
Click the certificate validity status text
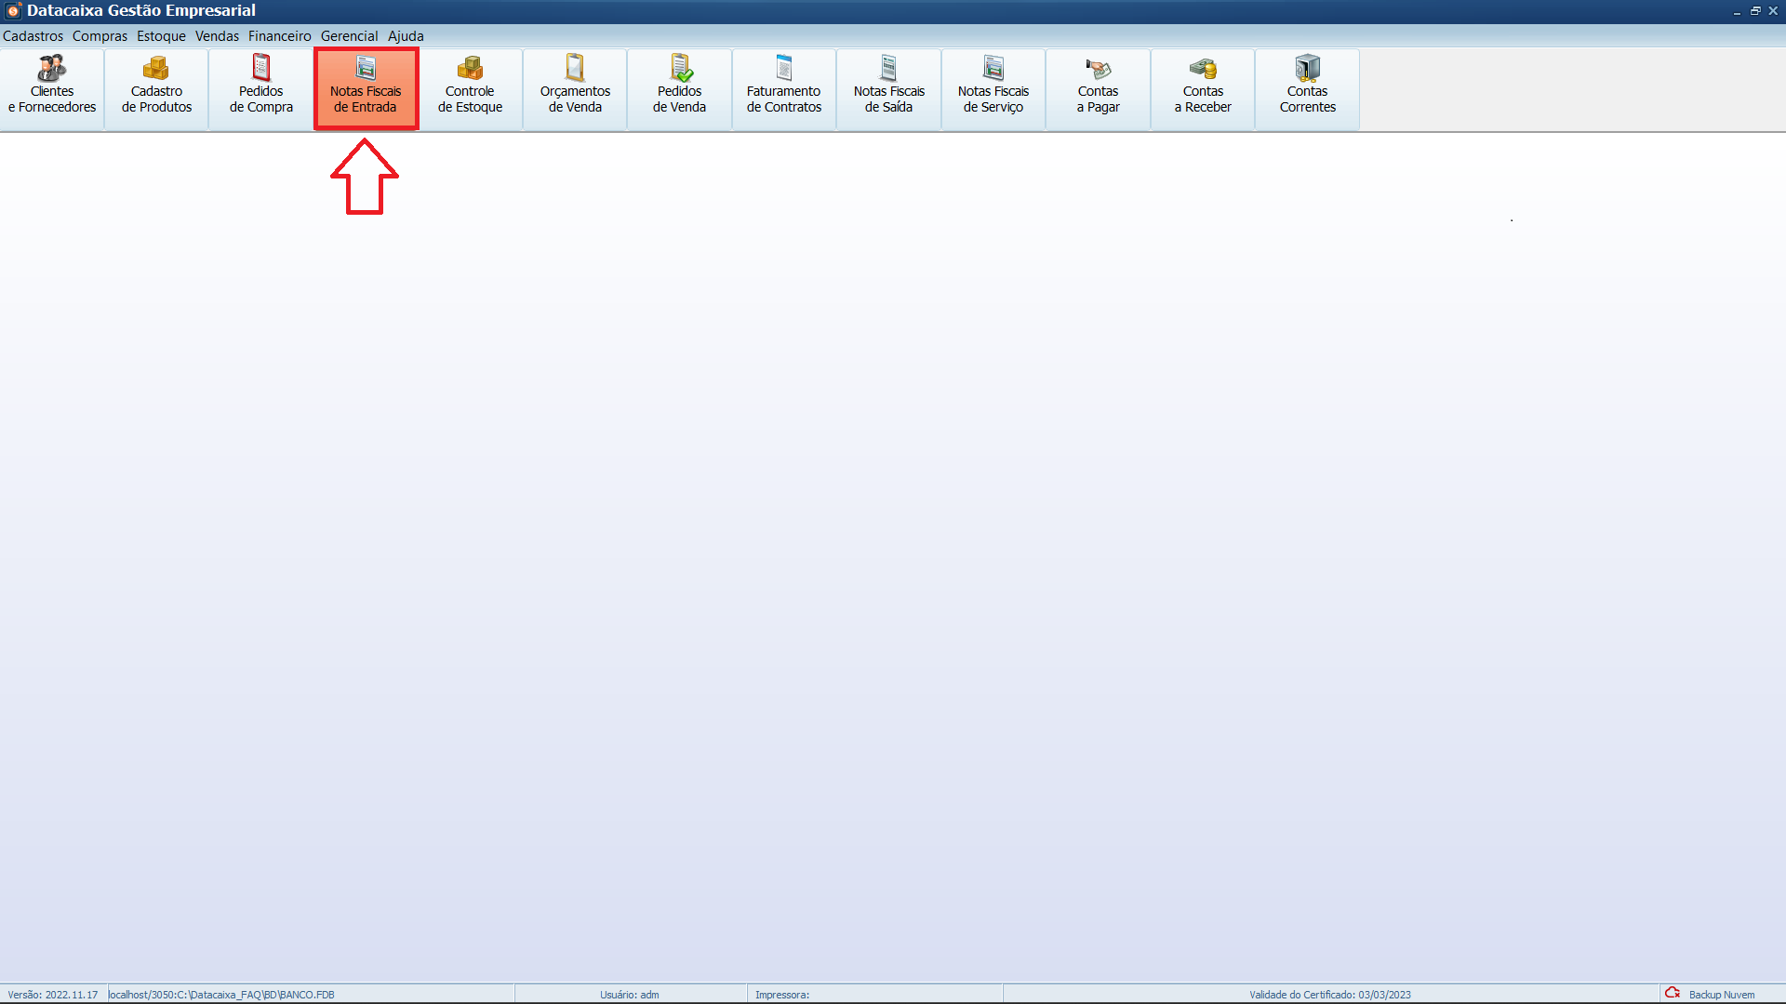1329,995
